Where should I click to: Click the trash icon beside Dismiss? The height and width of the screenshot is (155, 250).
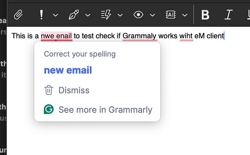(x=49, y=90)
